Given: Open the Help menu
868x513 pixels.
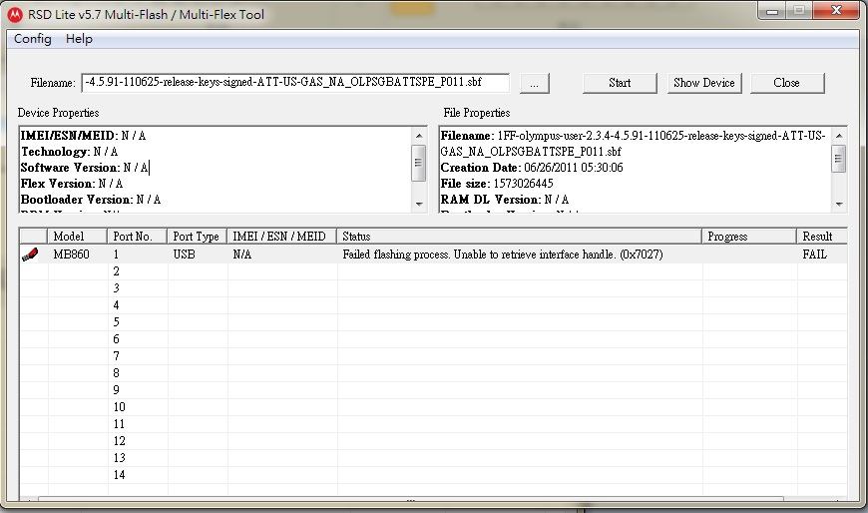Looking at the screenshot, I should (x=79, y=39).
